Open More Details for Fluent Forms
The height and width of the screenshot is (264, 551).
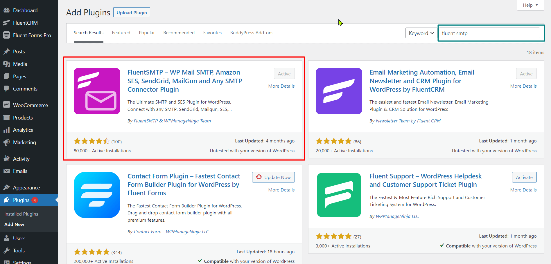pyautogui.click(x=281, y=190)
